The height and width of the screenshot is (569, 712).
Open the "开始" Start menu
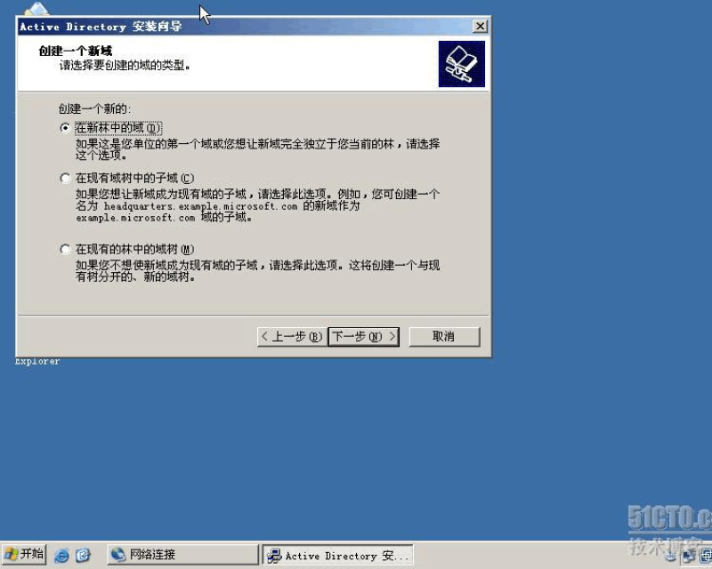(x=24, y=554)
